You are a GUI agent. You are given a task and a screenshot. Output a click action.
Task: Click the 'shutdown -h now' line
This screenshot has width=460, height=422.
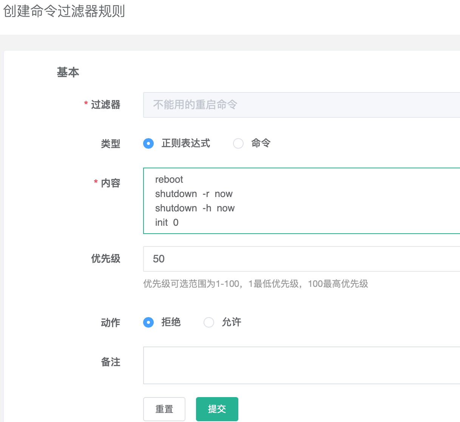pyautogui.click(x=195, y=208)
